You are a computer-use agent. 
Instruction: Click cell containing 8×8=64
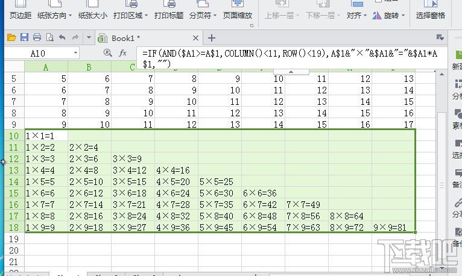coord(350,216)
